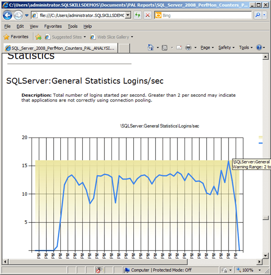Click the Logins/sec chart title text

[160, 126]
